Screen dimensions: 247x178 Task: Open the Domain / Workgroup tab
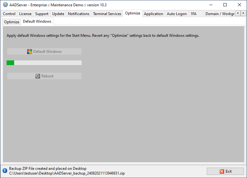tap(220, 14)
